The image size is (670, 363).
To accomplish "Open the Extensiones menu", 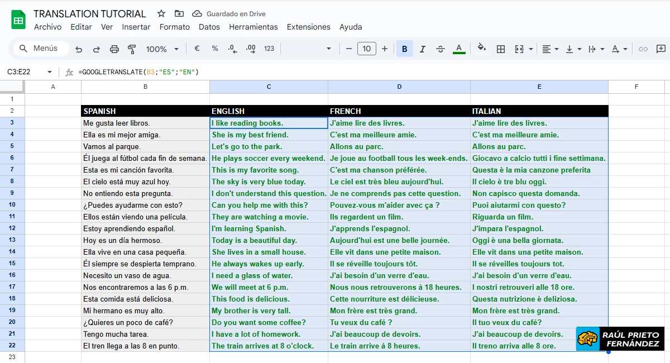I will pyautogui.click(x=308, y=27).
